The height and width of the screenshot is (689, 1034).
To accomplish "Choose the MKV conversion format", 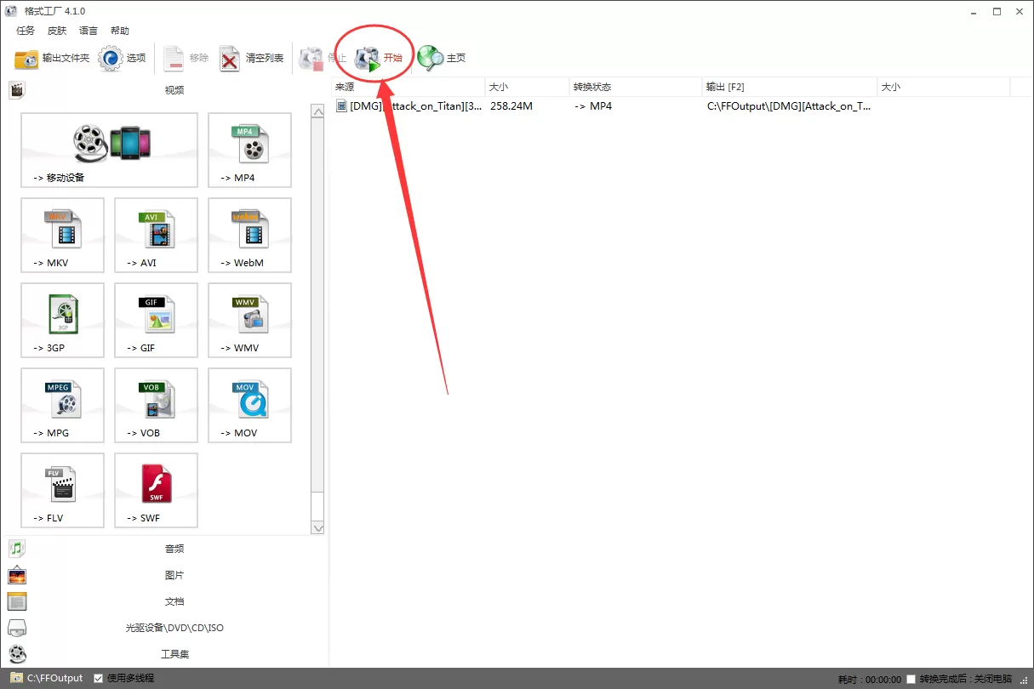I will [x=63, y=236].
